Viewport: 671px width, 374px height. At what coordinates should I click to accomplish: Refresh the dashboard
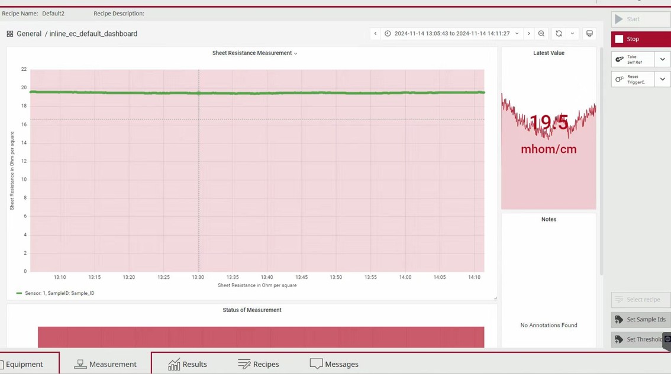(x=559, y=34)
